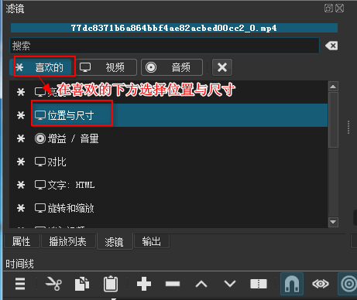Click the filter list scrollbar thumb
This screenshot has height=300, width=357.
click(333, 120)
